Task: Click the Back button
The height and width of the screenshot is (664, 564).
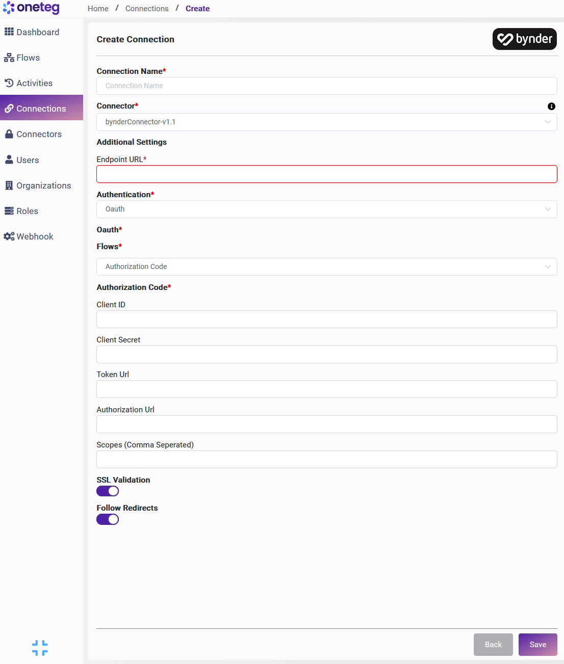Action: pos(493,645)
